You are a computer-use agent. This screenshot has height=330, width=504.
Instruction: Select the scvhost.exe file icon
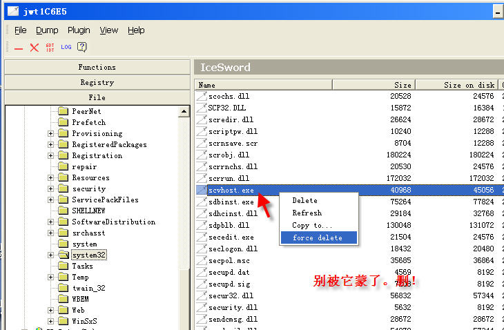point(202,190)
